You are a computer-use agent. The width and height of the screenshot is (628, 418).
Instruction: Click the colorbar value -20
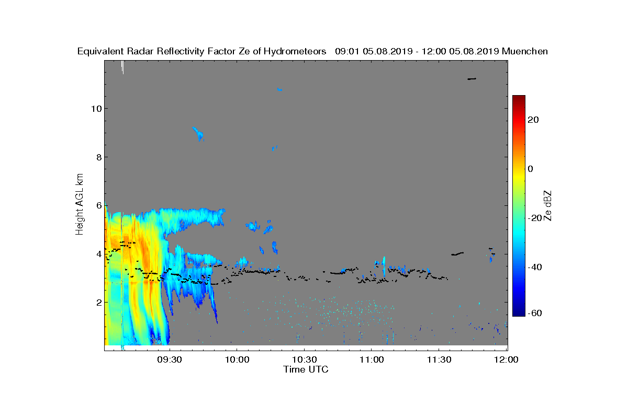(535, 218)
